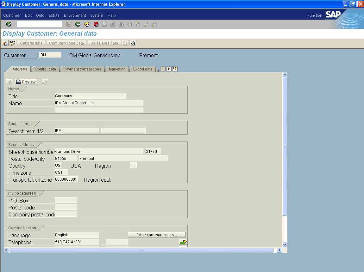Click the Next Page icon

[146, 24]
